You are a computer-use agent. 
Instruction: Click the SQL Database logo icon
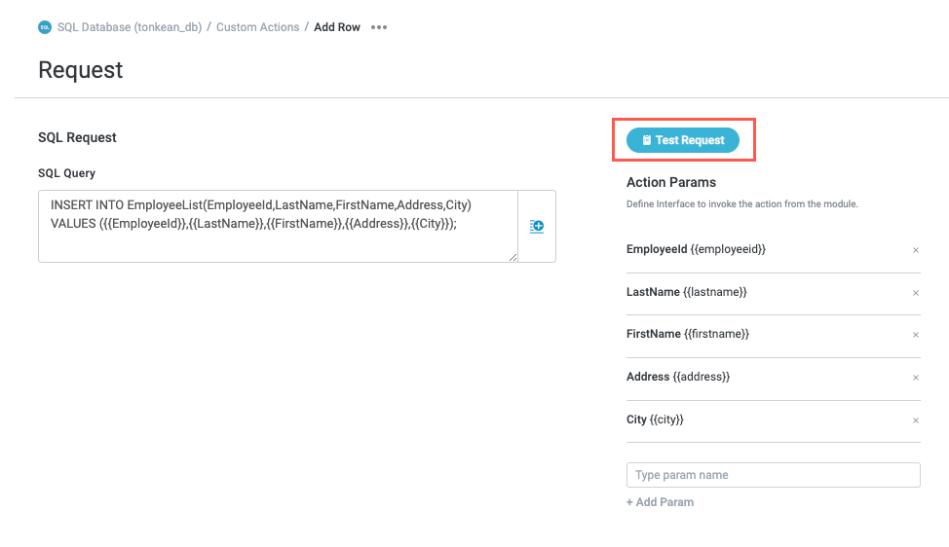(45, 27)
